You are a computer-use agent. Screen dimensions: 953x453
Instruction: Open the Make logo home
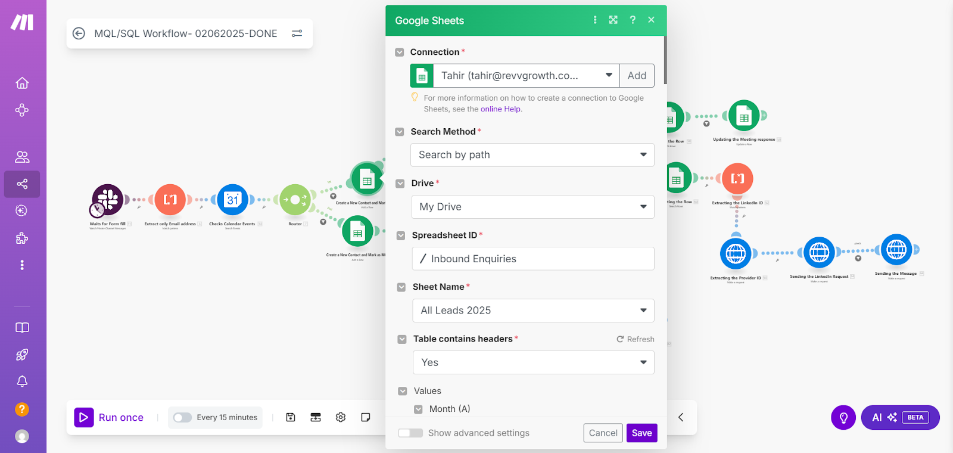[x=22, y=22]
